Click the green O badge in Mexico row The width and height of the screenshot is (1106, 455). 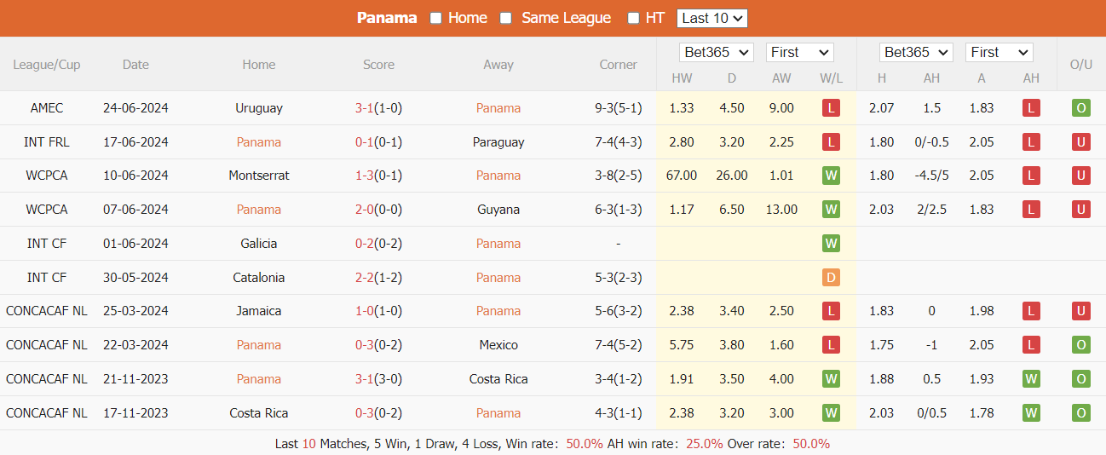(x=1081, y=345)
